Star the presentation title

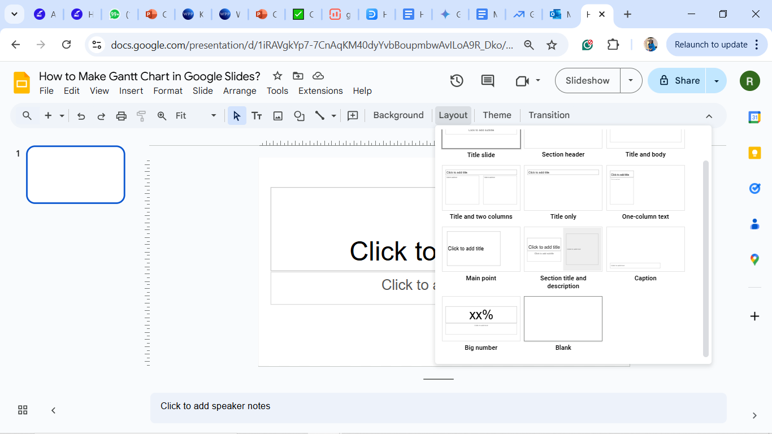click(277, 76)
